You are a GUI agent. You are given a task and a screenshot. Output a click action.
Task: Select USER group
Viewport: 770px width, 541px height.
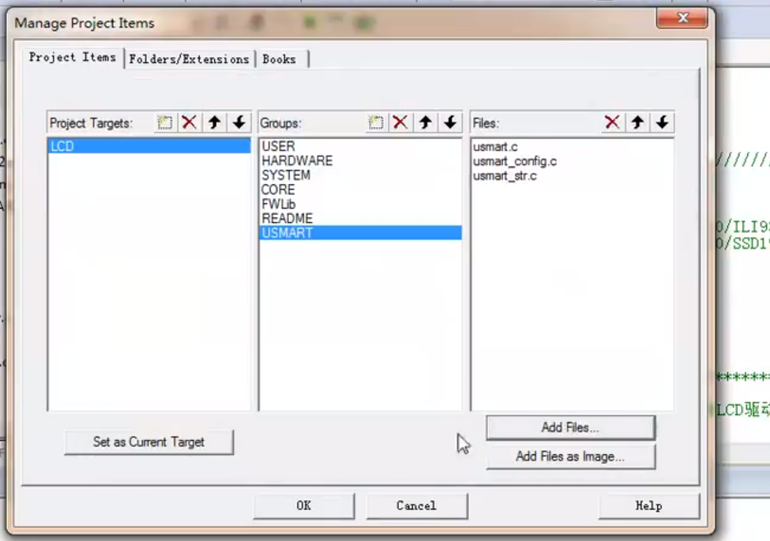click(x=360, y=146)
